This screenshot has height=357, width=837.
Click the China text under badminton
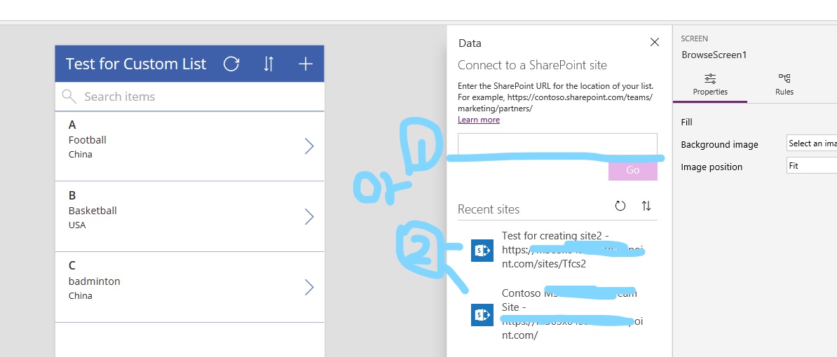(x=81, y=295)
